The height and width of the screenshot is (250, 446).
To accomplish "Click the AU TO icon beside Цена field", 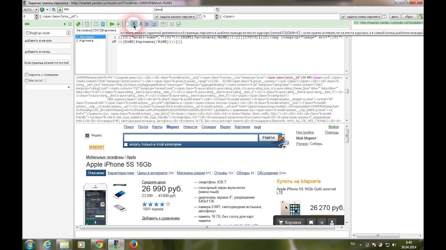I will click(x=218, y=10).
